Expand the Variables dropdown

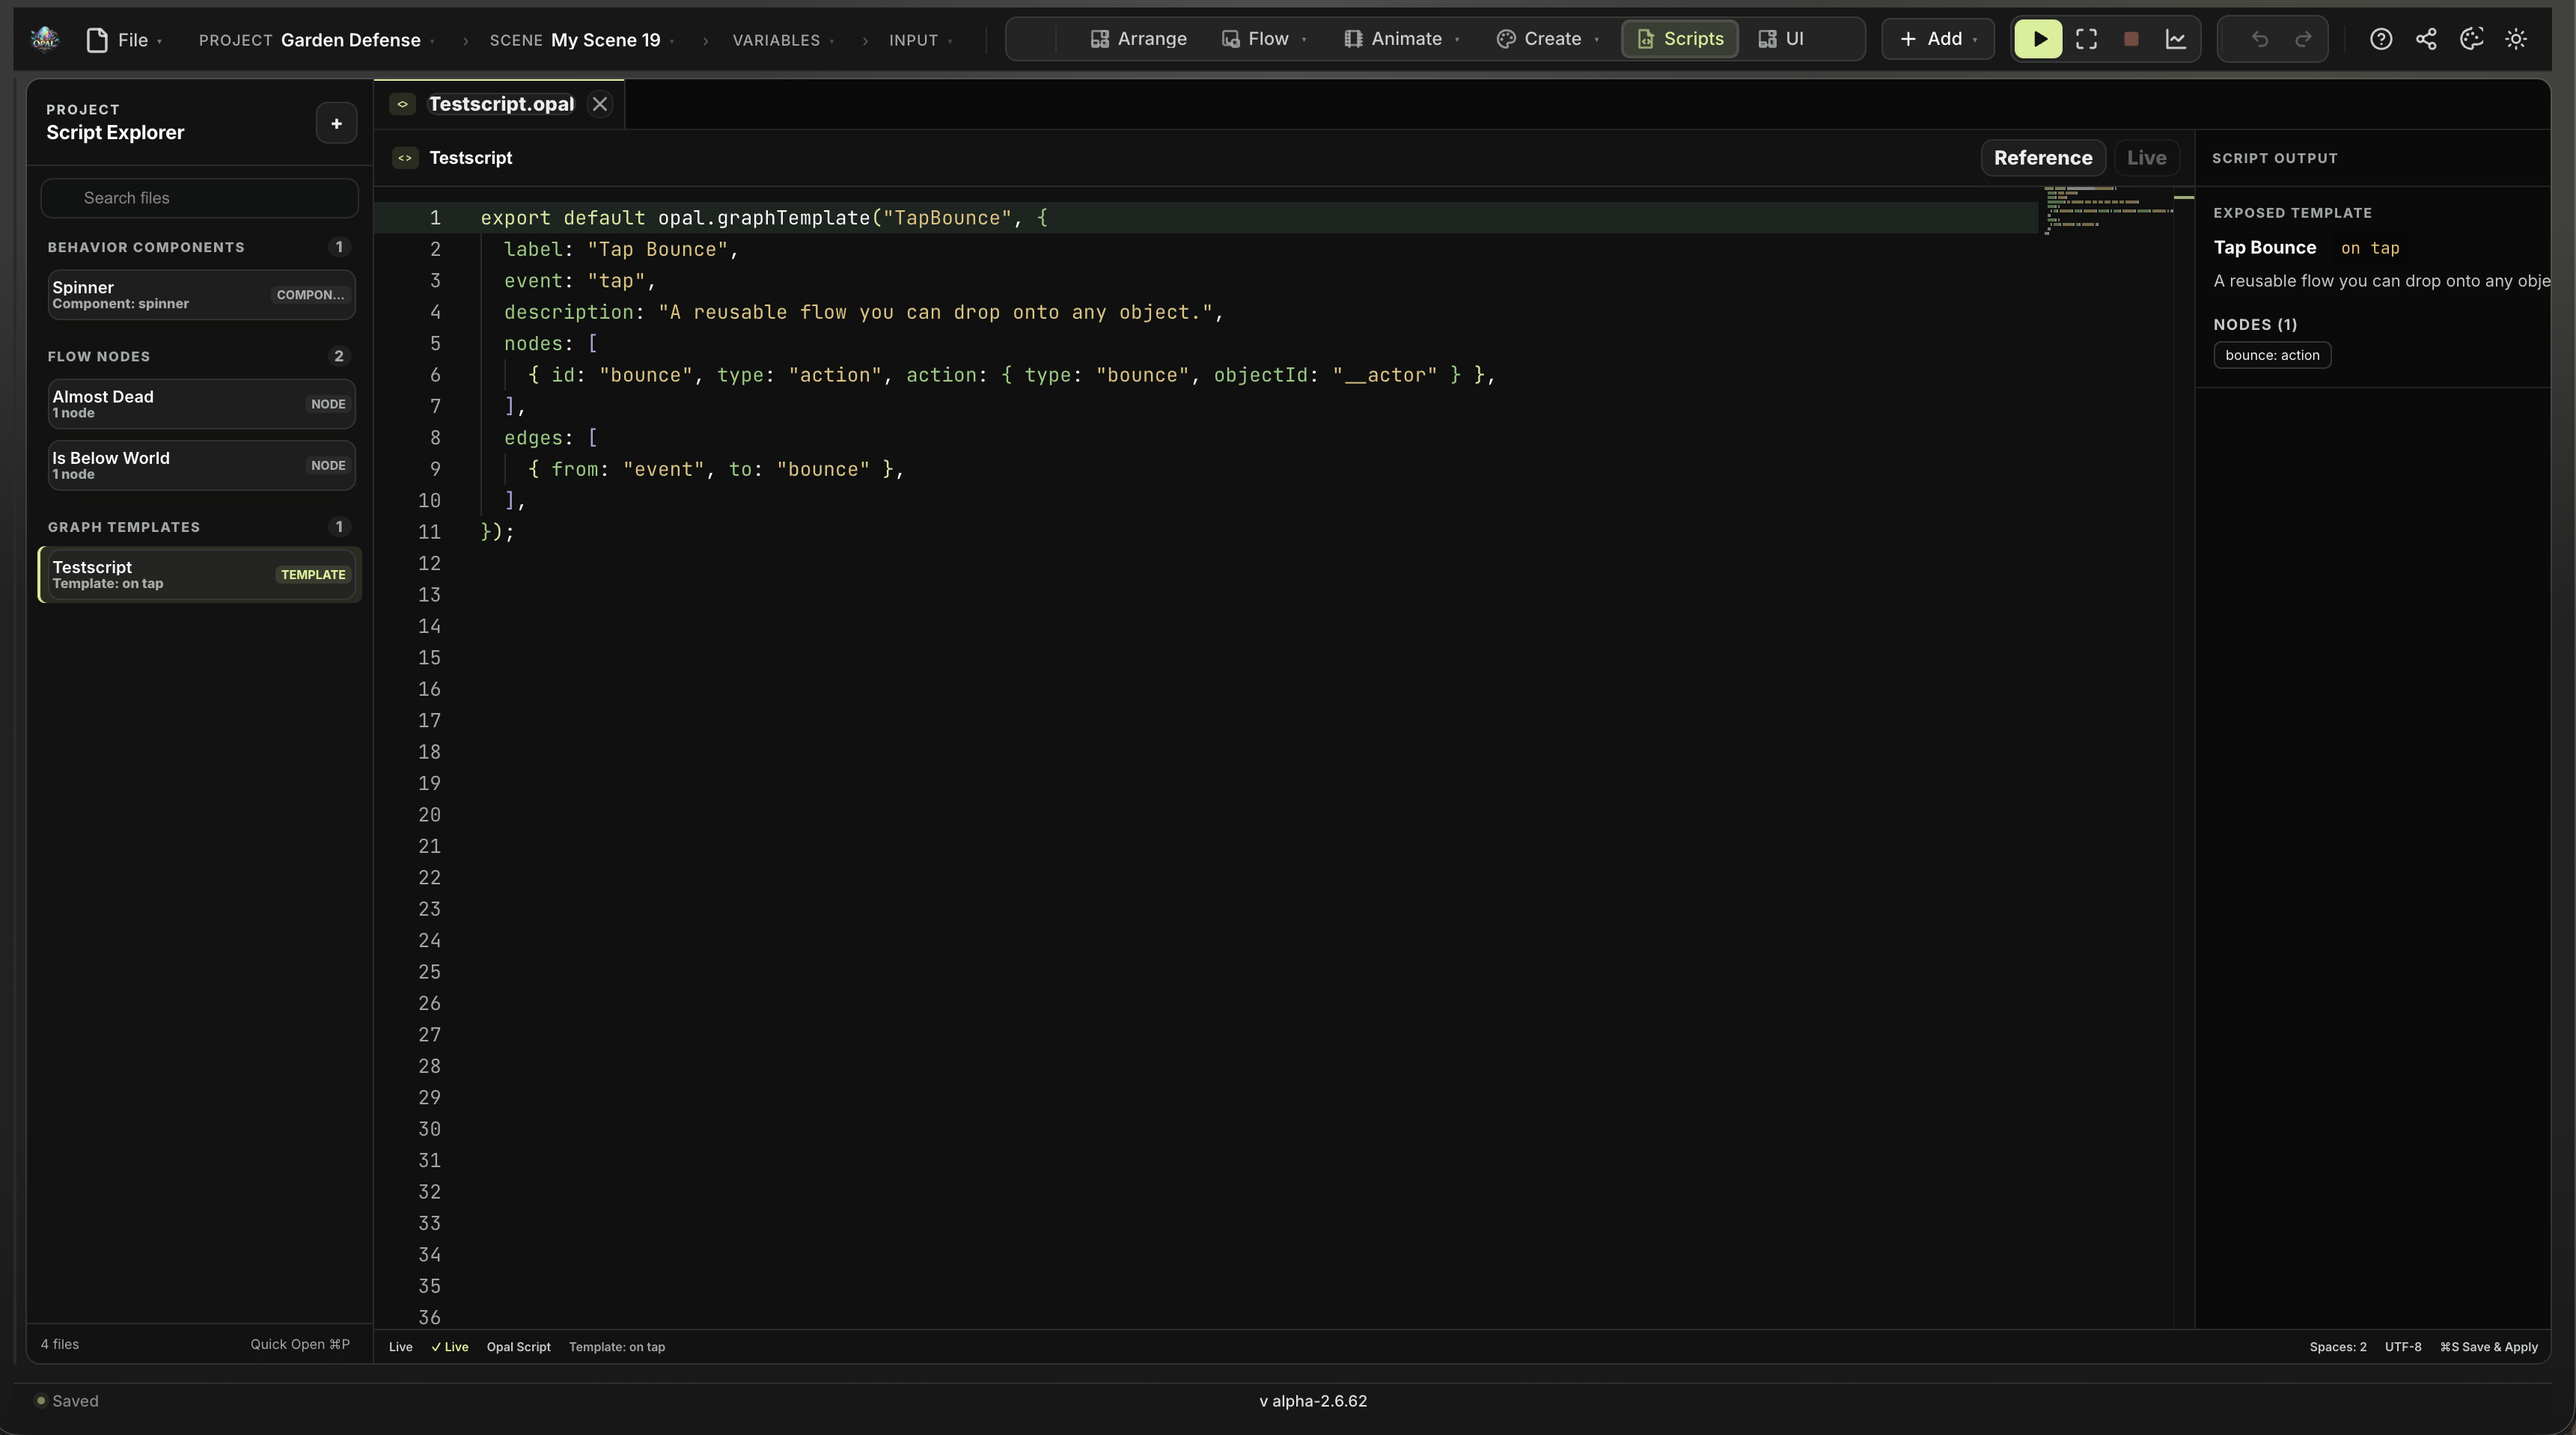783,40
